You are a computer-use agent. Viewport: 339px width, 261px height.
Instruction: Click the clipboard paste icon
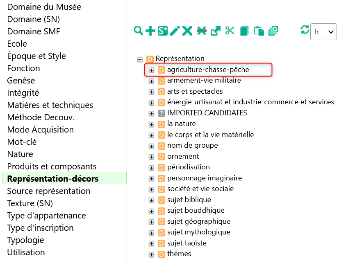click(x=259, y=30)
